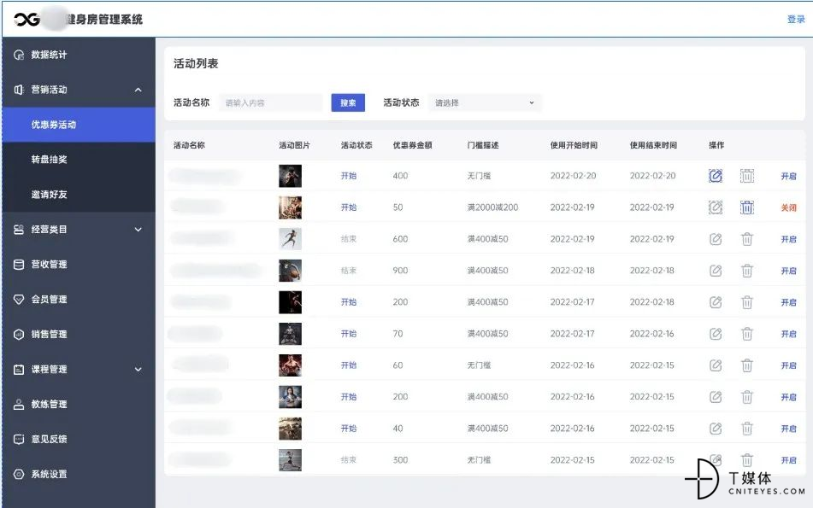Edit the coupon row with amount 900
The image size is (813, 508).
pos(716,271)
